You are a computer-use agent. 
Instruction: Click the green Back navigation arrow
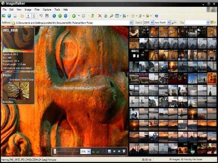pos(74,16)
